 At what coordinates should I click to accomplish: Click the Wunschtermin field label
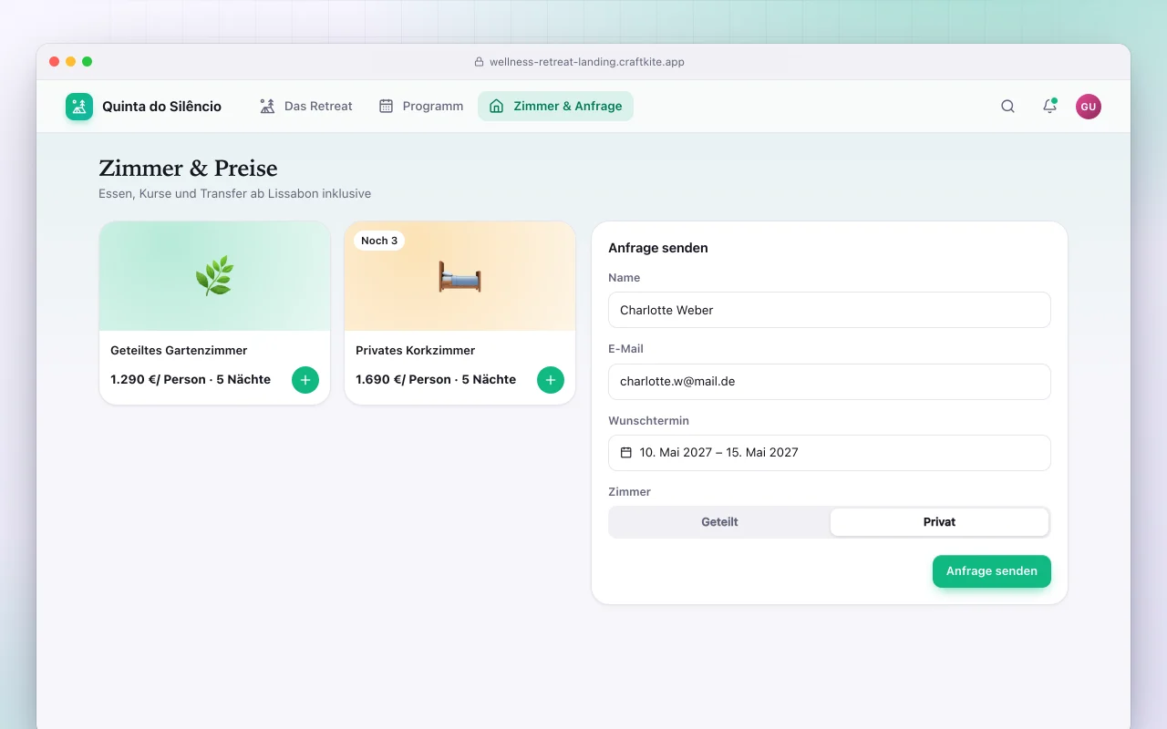click(x=649, y=421)
